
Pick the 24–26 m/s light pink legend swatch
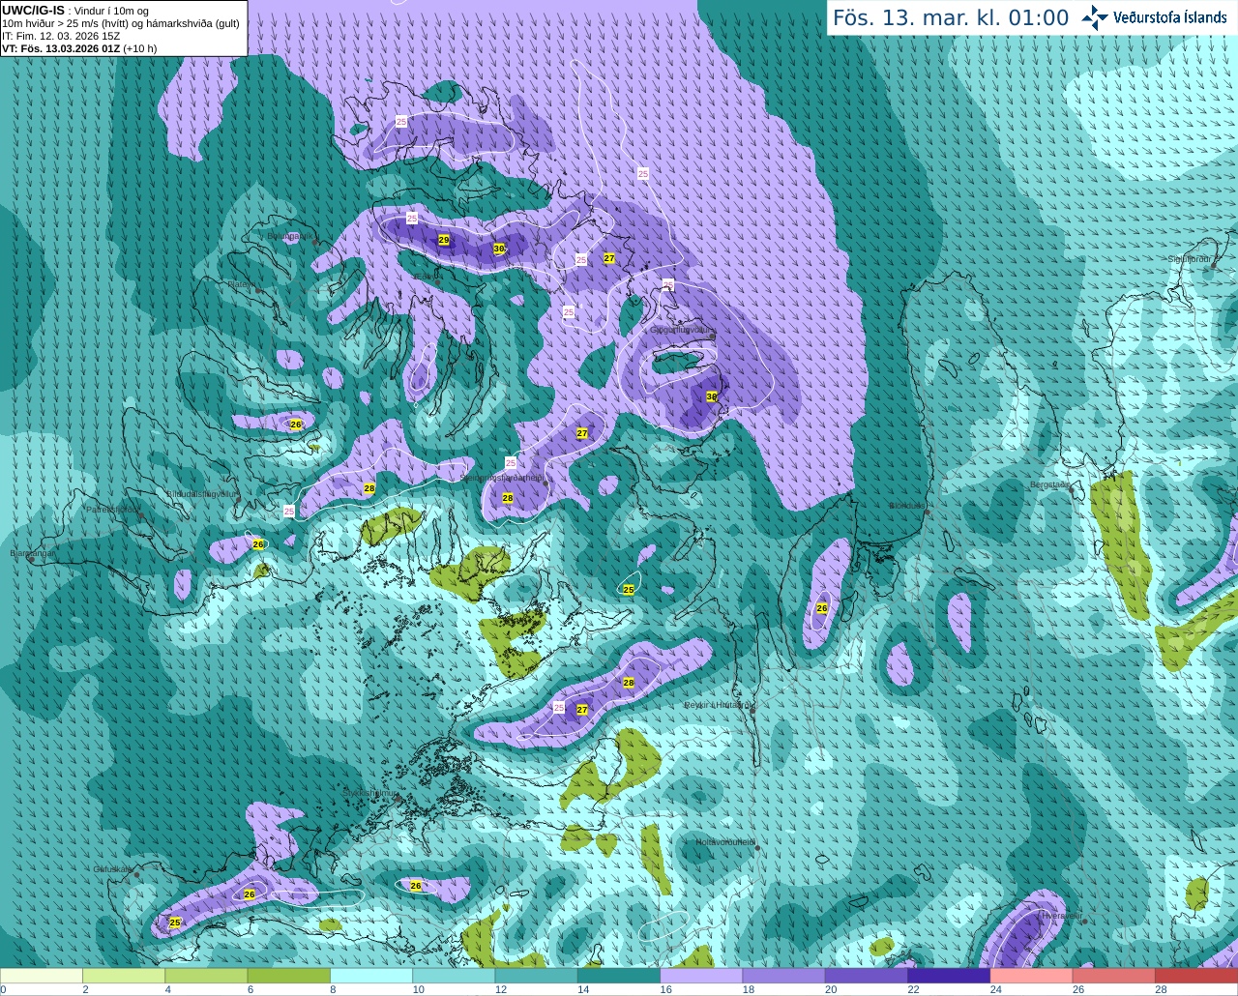coord(1032,976)
